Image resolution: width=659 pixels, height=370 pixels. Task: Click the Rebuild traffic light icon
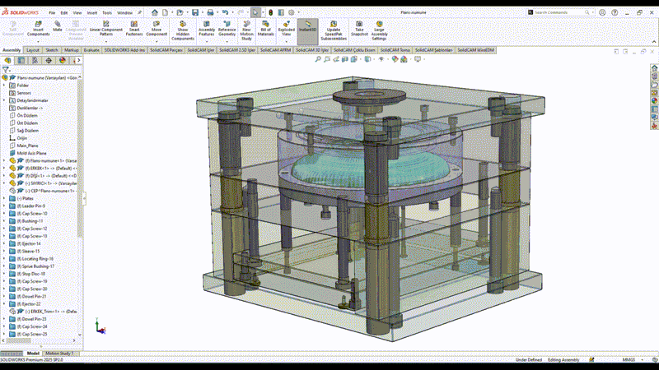pyautogui.click(x=271, y=12)
